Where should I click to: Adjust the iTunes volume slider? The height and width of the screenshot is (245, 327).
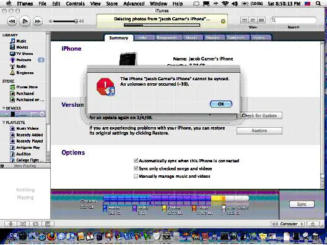pos(66,21)
